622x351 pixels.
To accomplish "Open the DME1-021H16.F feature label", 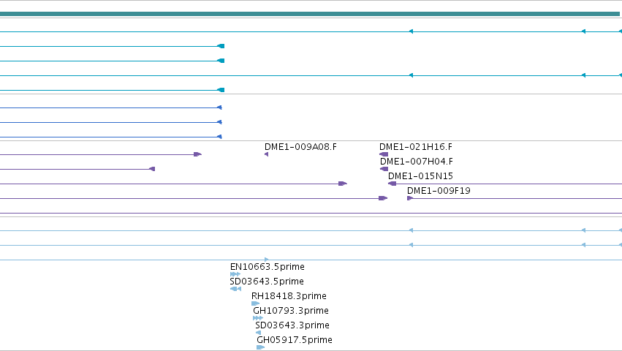I will (416, 147).
